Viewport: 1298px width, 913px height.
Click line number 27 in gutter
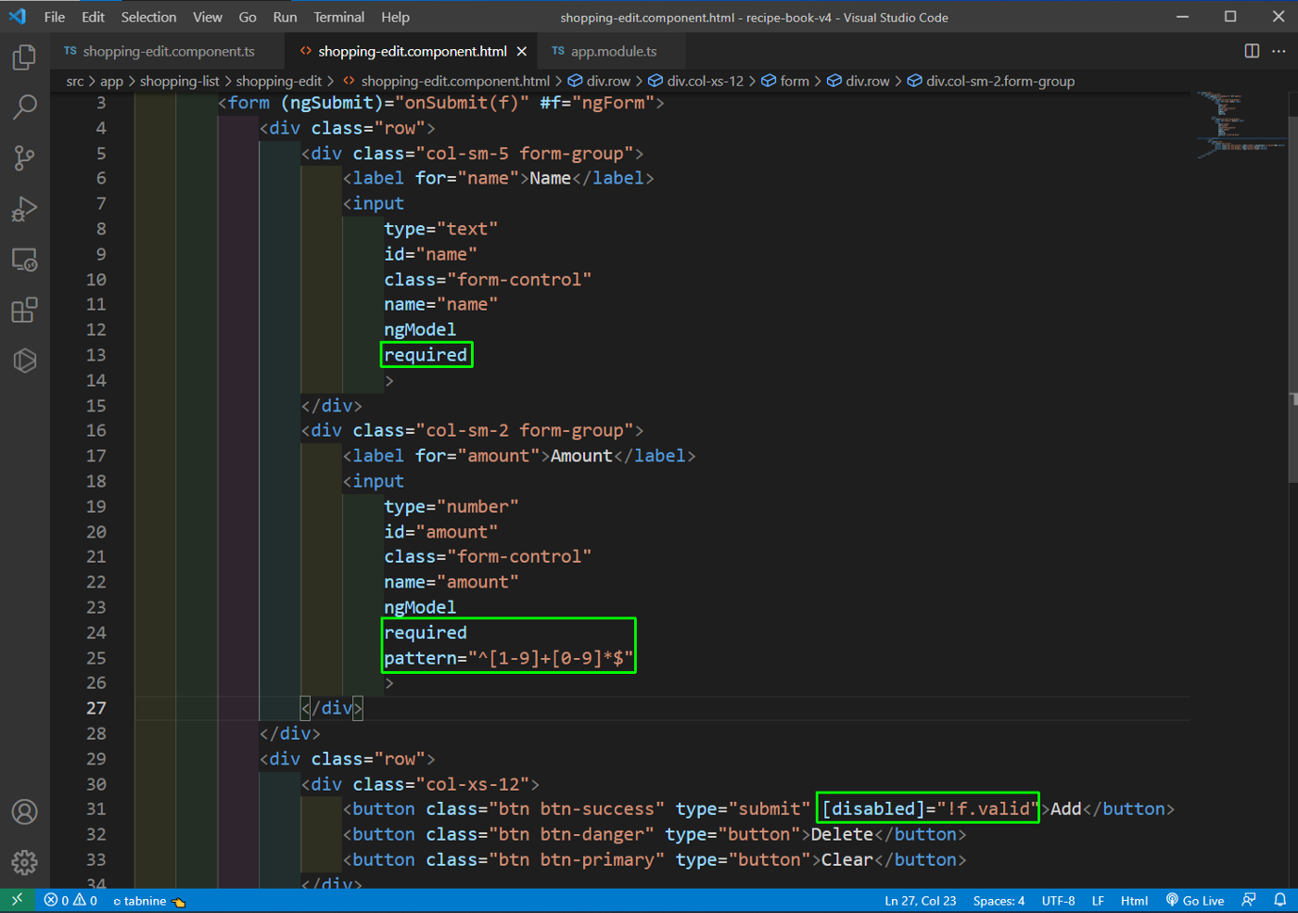(95, 708)
